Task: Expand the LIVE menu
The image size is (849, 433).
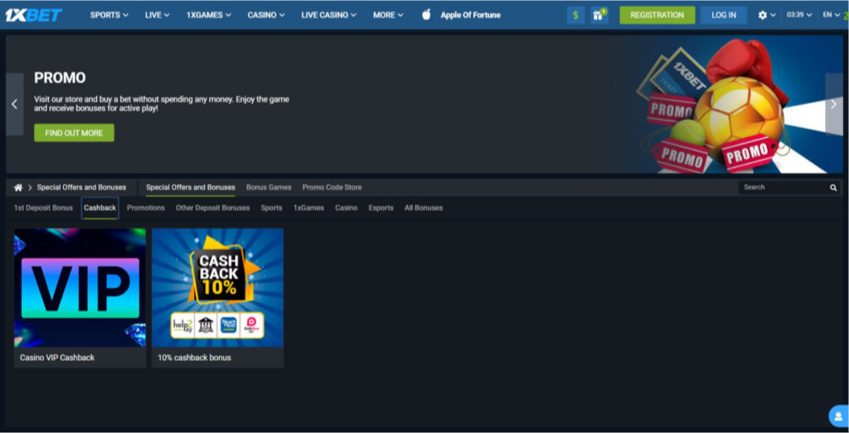Action: 157,15
